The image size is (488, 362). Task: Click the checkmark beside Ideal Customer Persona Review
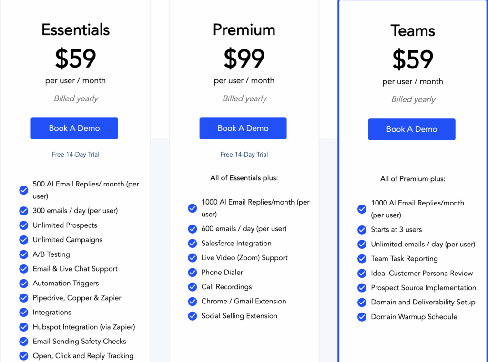coord(362,273)
